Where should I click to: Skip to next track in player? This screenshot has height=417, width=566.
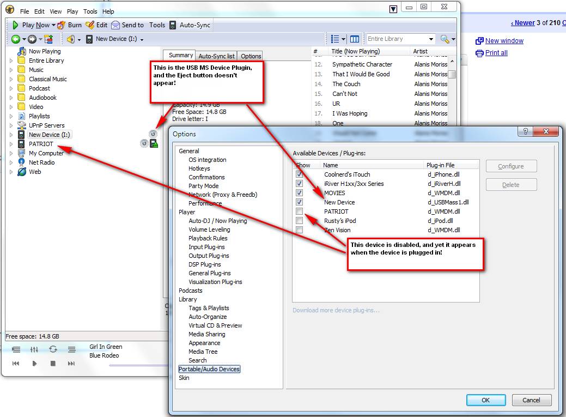click(71, 364)
